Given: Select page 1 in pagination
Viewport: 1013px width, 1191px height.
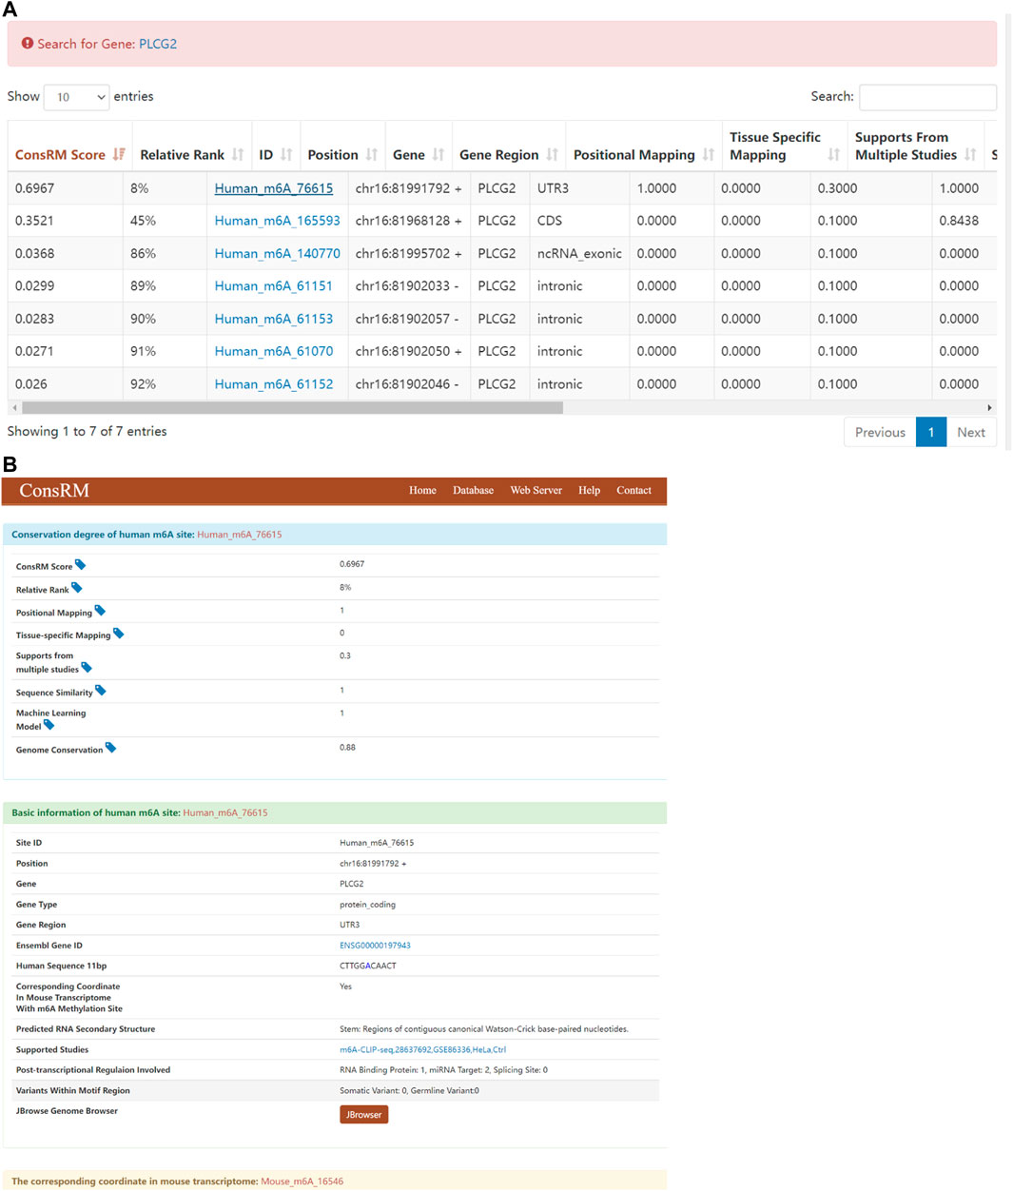Looking at the screenshot, I should click(931, 432).
